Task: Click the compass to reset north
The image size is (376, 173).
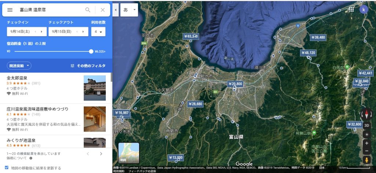Action: point(367,114)
